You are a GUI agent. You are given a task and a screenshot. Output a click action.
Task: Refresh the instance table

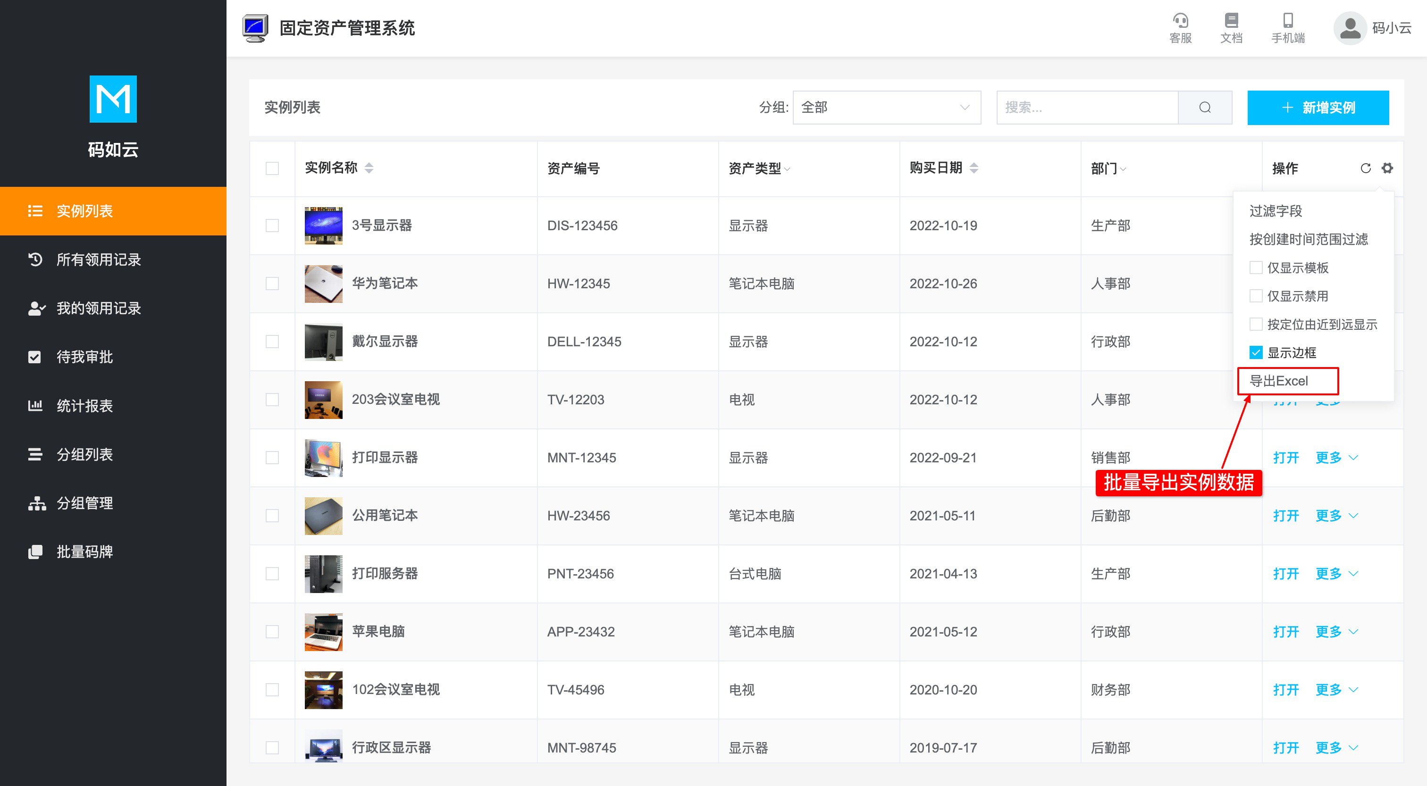tap(1366, 168)
